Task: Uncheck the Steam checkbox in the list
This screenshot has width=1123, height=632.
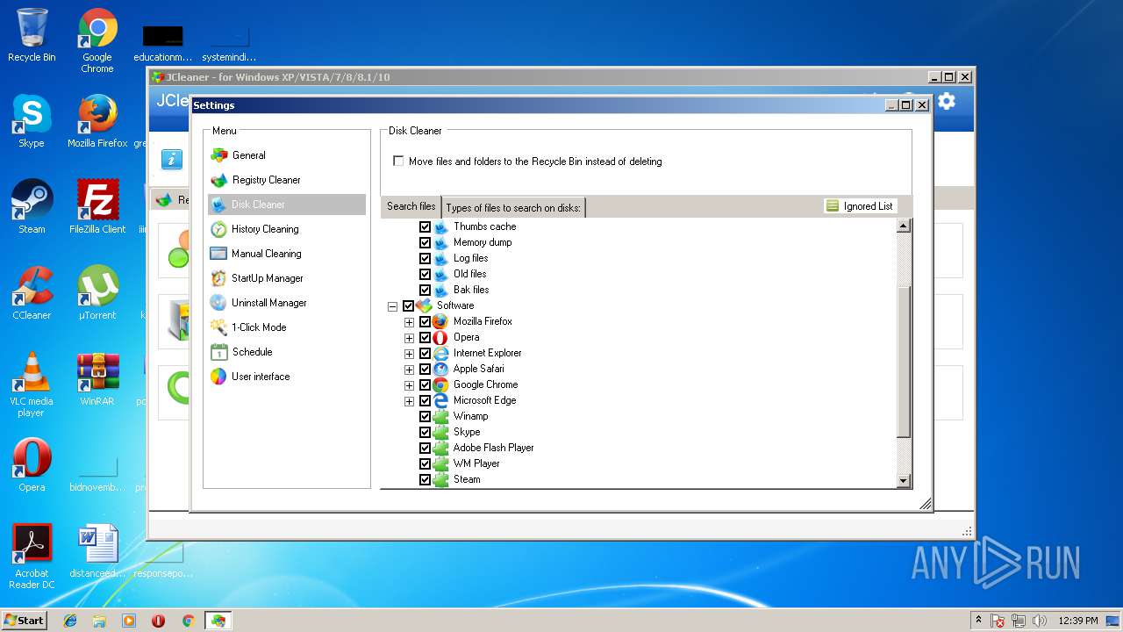Action: [x=425, y=480]
